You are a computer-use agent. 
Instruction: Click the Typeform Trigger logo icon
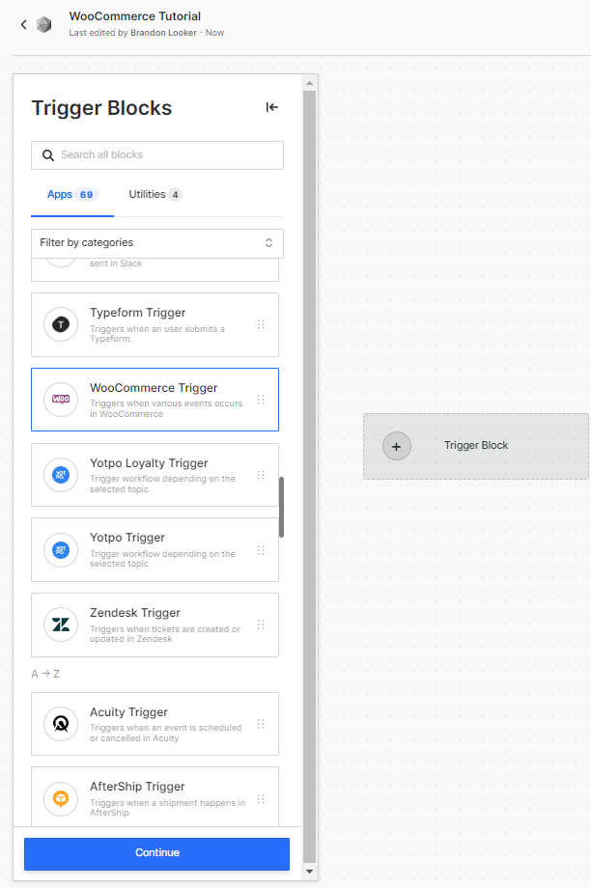(61, 324)
